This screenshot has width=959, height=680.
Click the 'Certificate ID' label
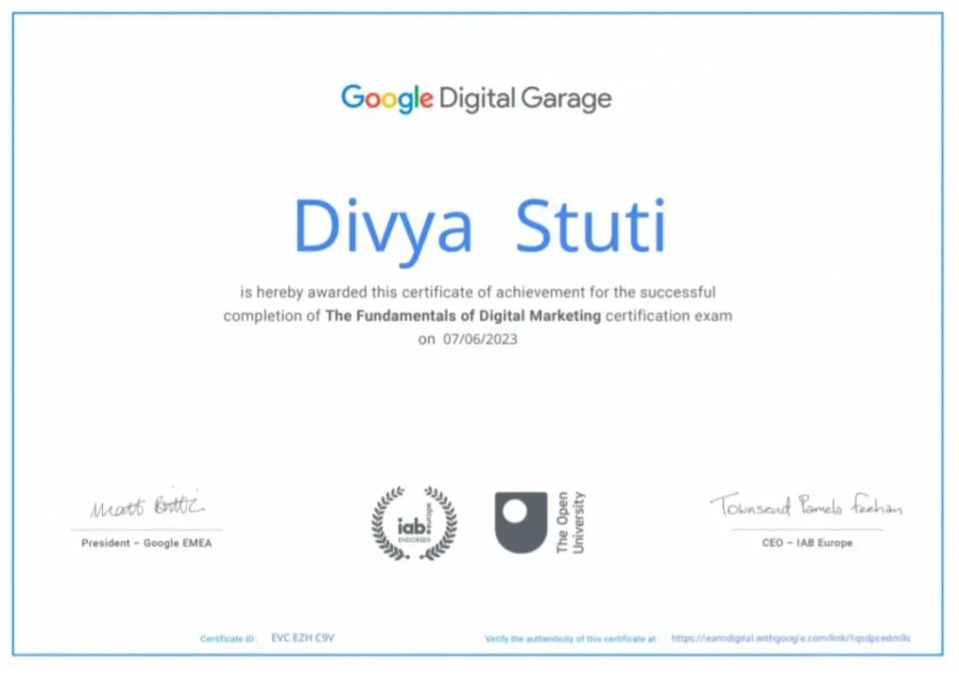click(x=228, y=639)
